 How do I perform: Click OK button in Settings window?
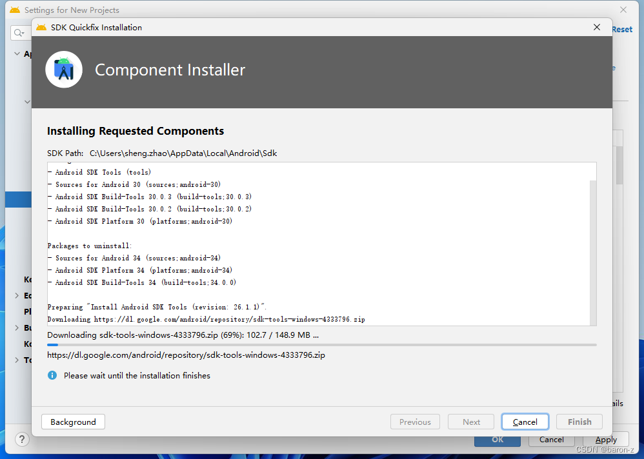498,440
